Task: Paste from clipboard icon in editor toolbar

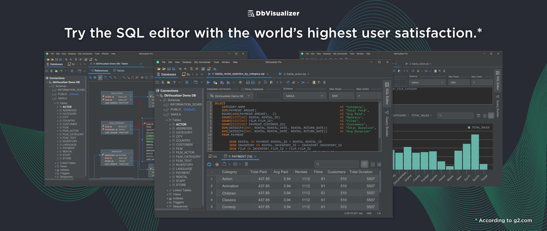Action: pos(271,82)
